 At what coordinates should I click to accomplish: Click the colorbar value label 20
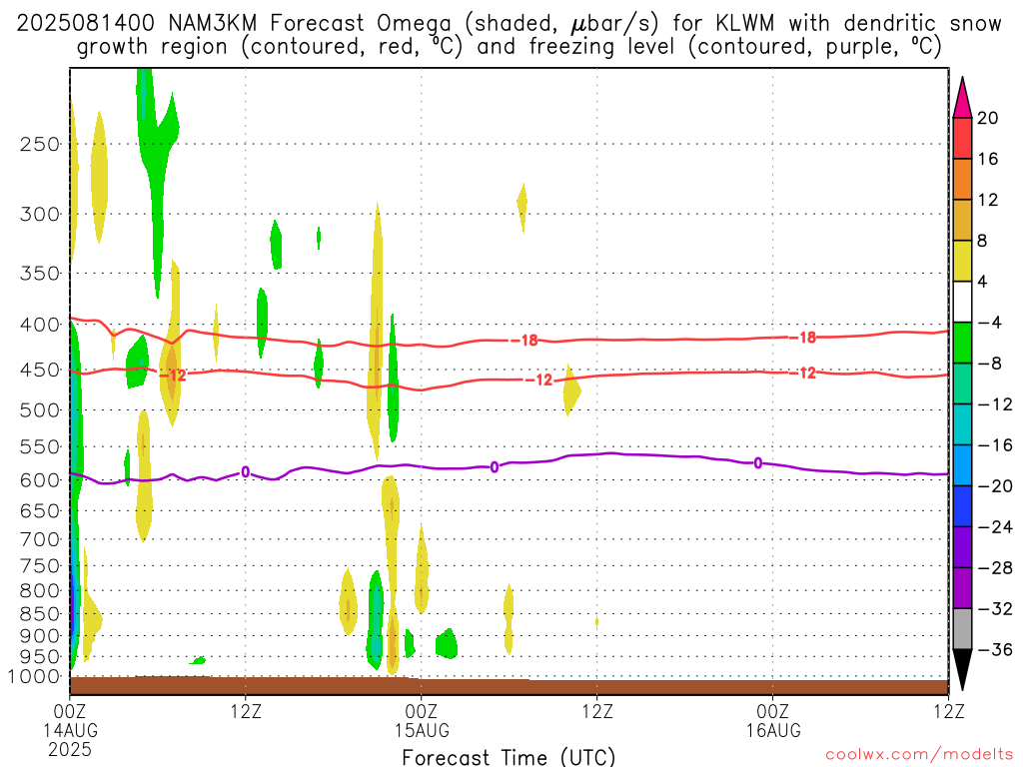click(x=988, y=118)
